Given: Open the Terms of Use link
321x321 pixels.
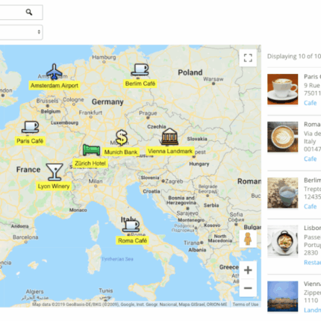Looking at the screenshot, I should tap(246, 305).
